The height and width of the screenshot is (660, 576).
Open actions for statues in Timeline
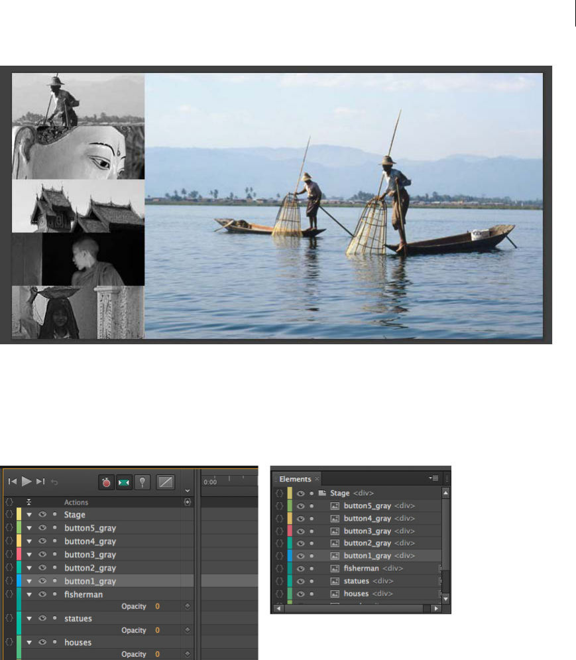[x=9, y=618]
